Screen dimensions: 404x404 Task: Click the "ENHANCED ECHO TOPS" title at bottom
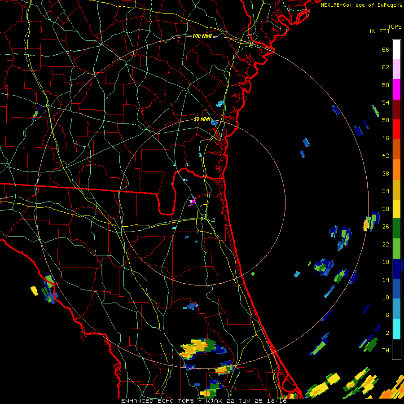[158, 401]
